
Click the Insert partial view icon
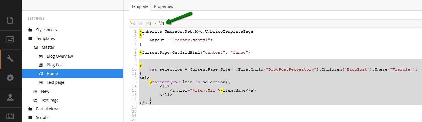[140, 23]
